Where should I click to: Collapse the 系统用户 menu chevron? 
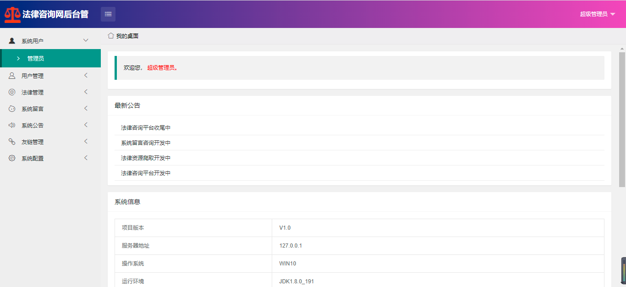[x=86, y=40]
